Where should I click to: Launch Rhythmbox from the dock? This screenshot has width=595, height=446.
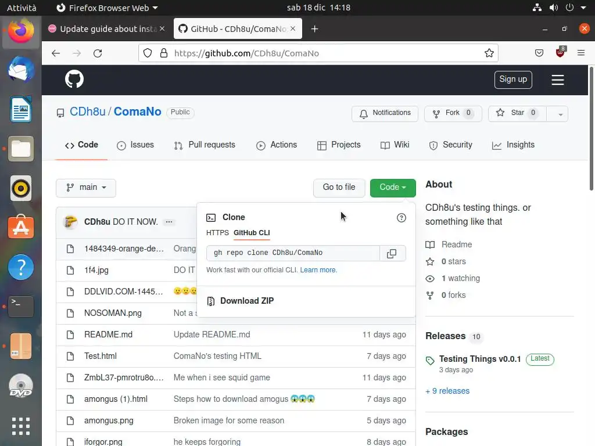(x=21, y=188)
